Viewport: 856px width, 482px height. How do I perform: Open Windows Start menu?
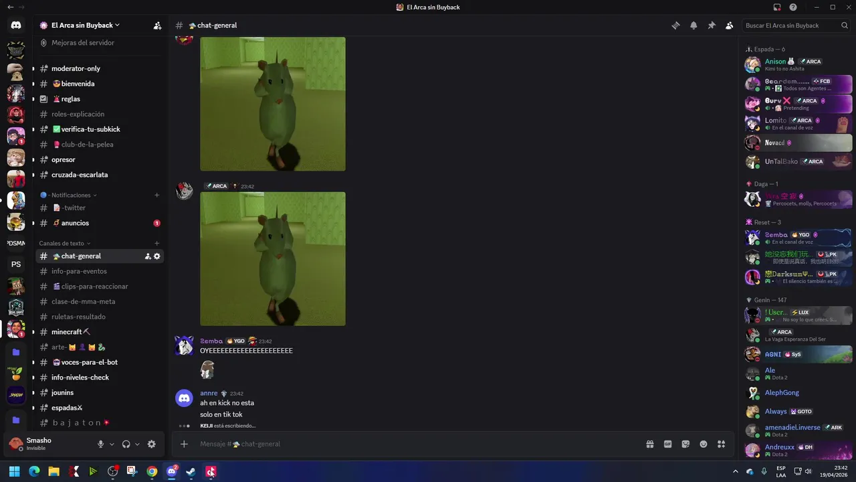coord(15,471)
